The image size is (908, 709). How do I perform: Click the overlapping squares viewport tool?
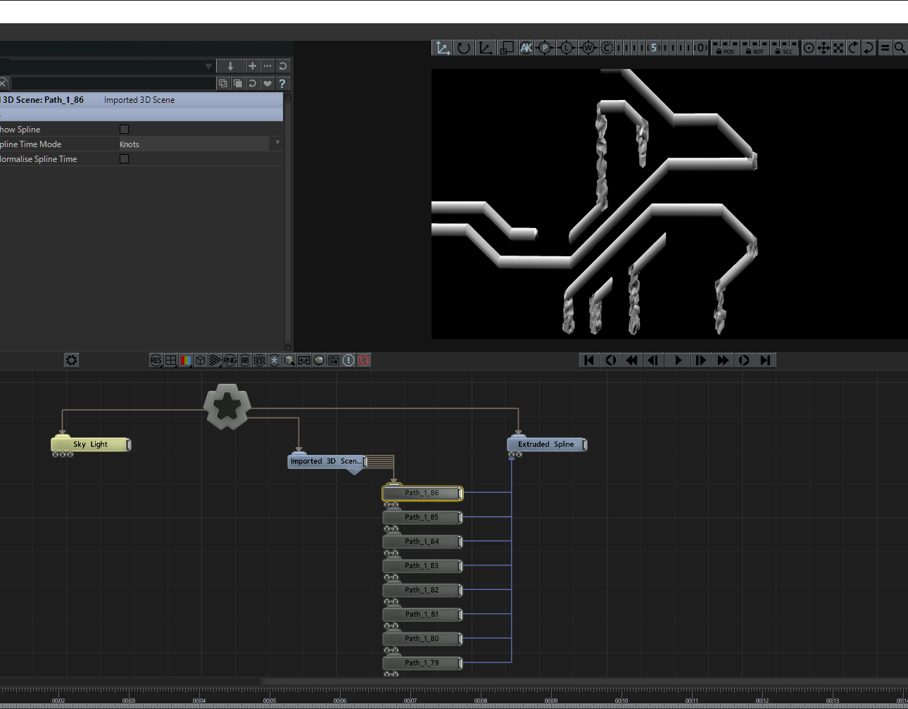[x=506, y=48]
